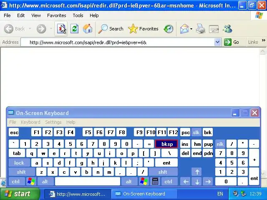Click the right arrow key

pos(208,182)
